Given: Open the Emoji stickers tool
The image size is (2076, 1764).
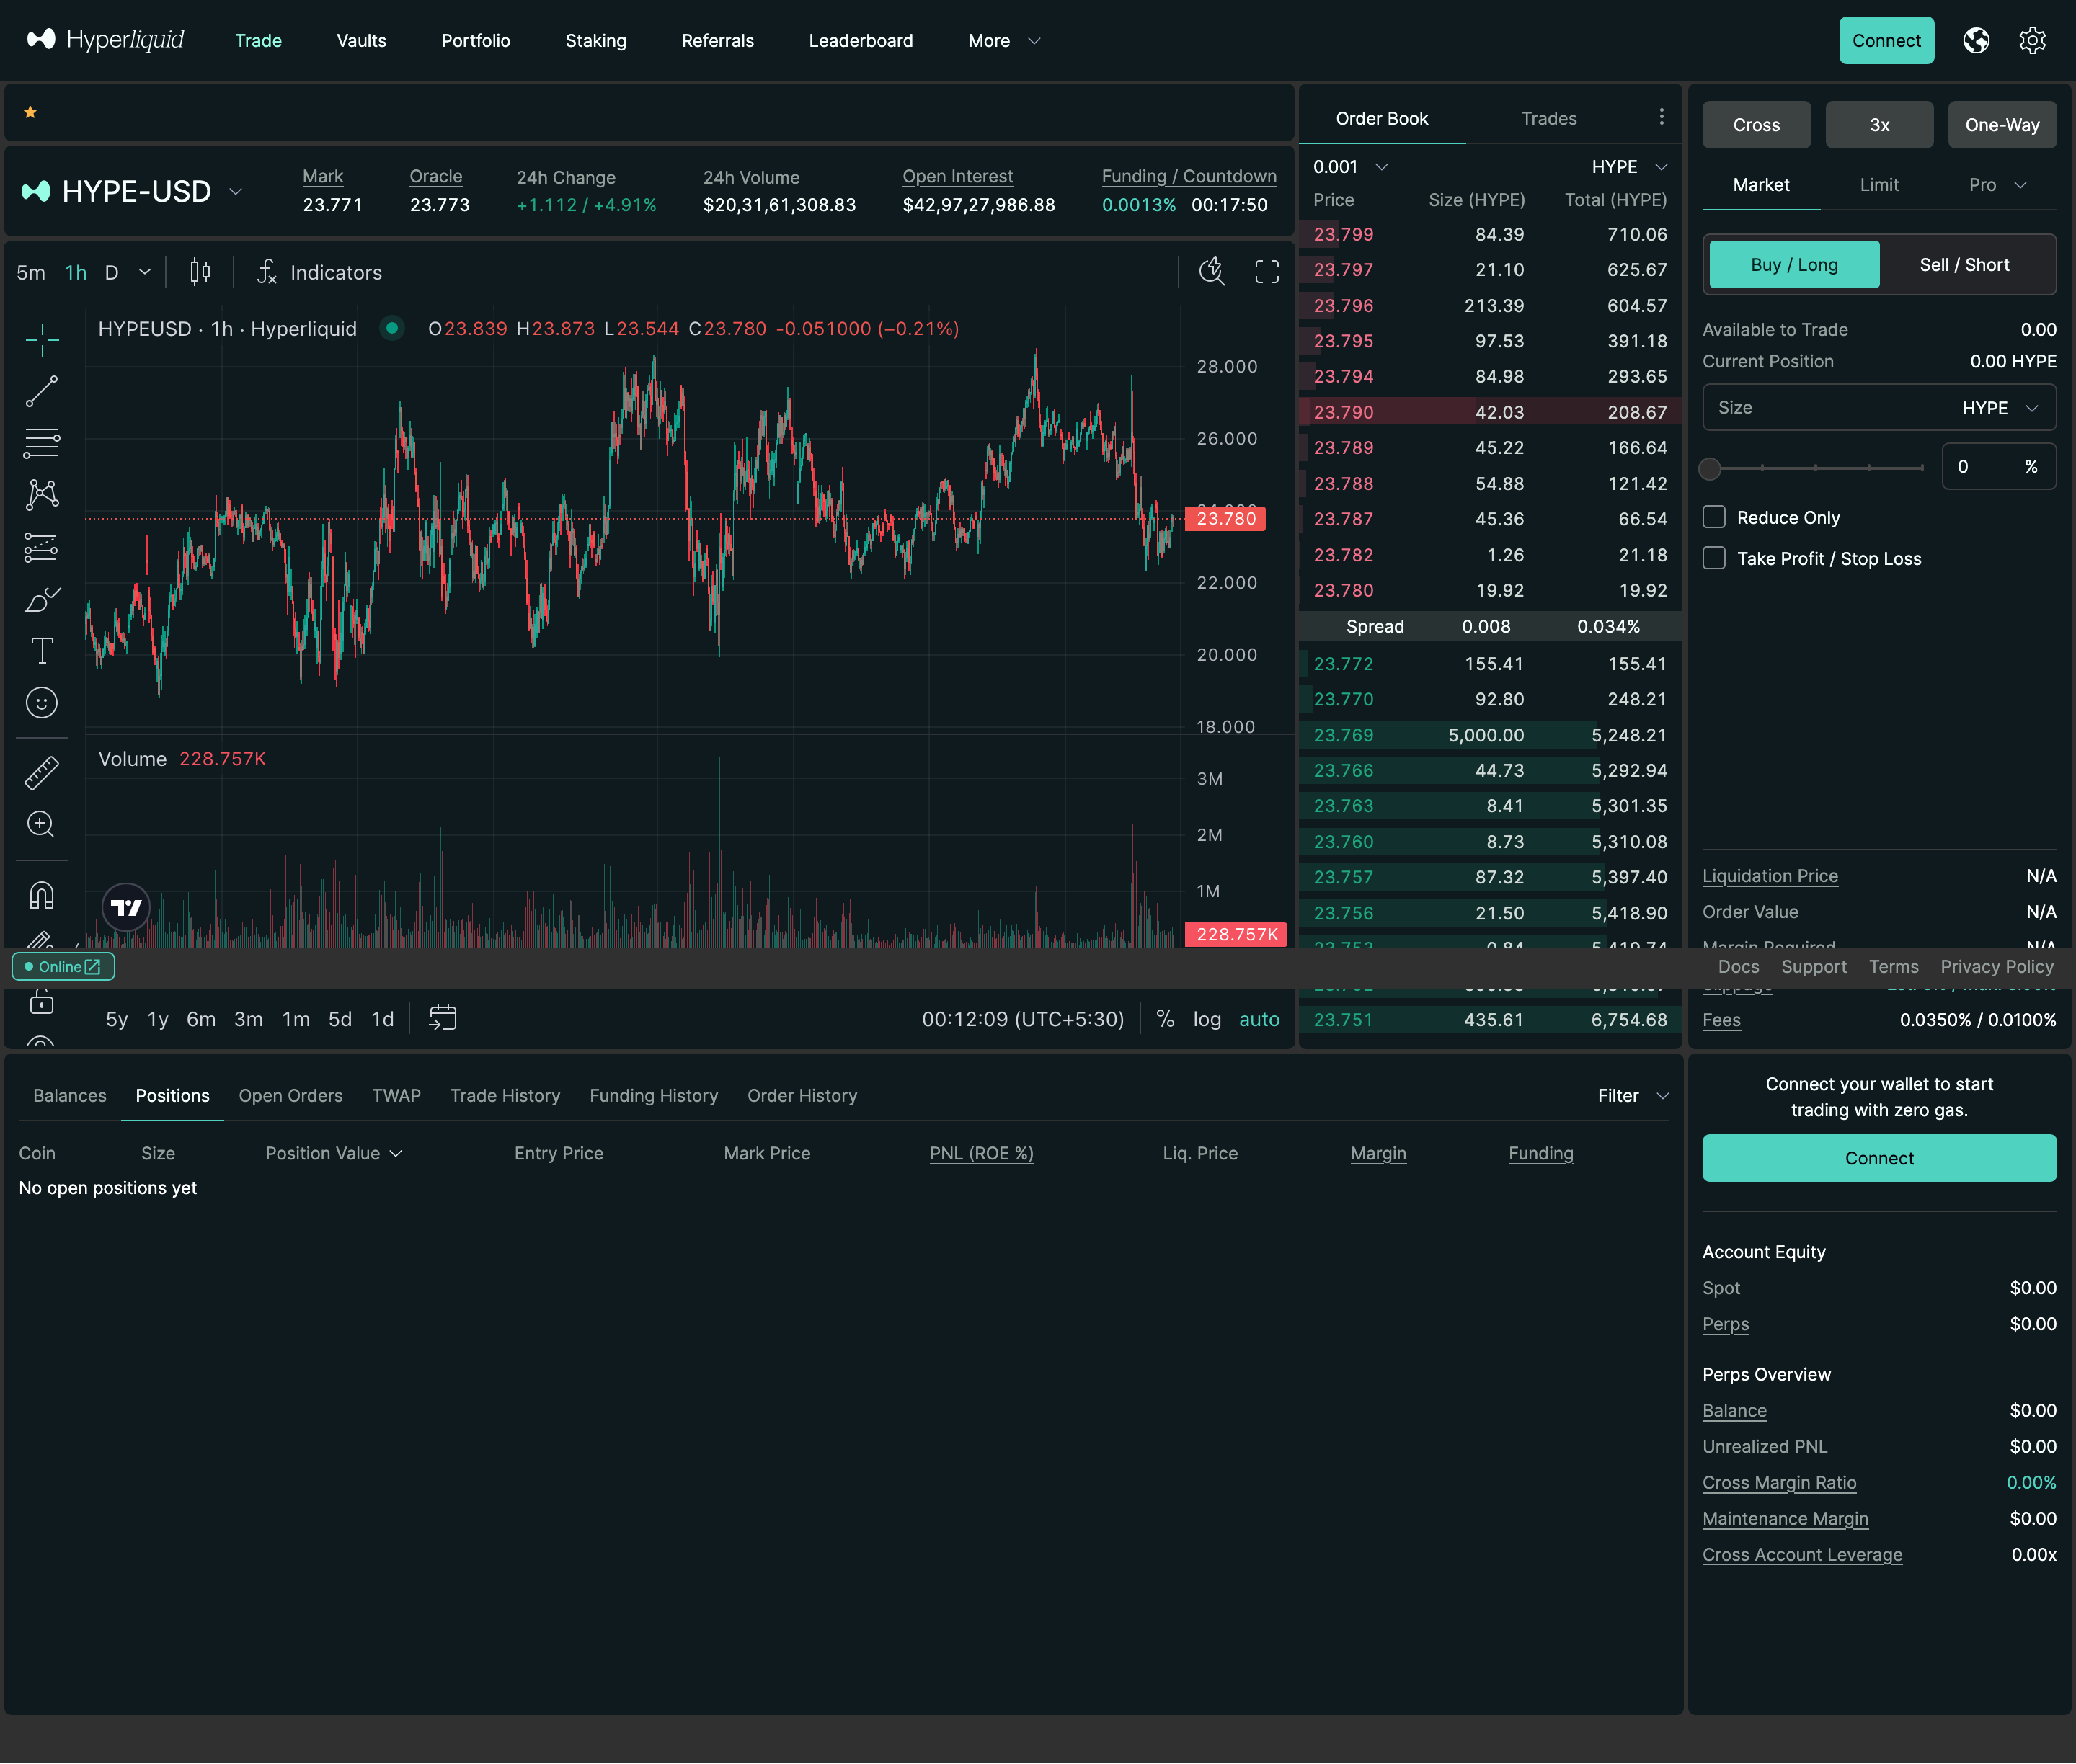Looking at the screenshot, I should tap(41, 702).
